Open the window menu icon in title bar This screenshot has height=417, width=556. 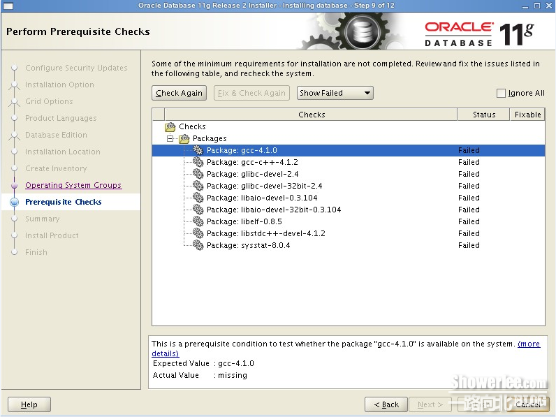(x=8, y=6)
